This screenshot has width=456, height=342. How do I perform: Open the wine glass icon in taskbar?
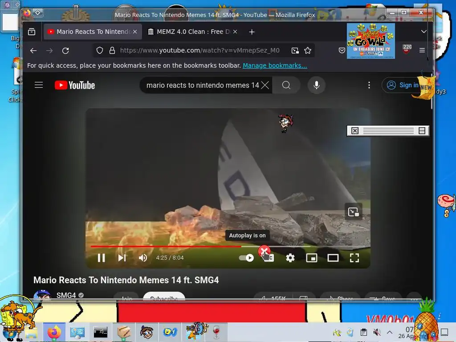tap(217, 332)
